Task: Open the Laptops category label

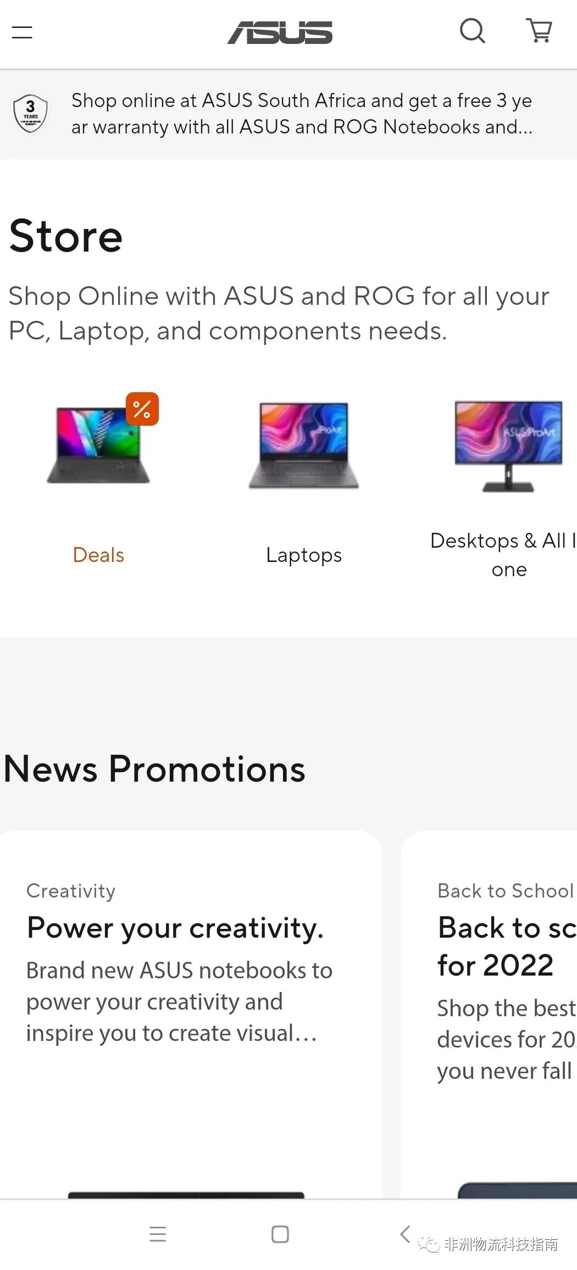Action: pos(304,555)
